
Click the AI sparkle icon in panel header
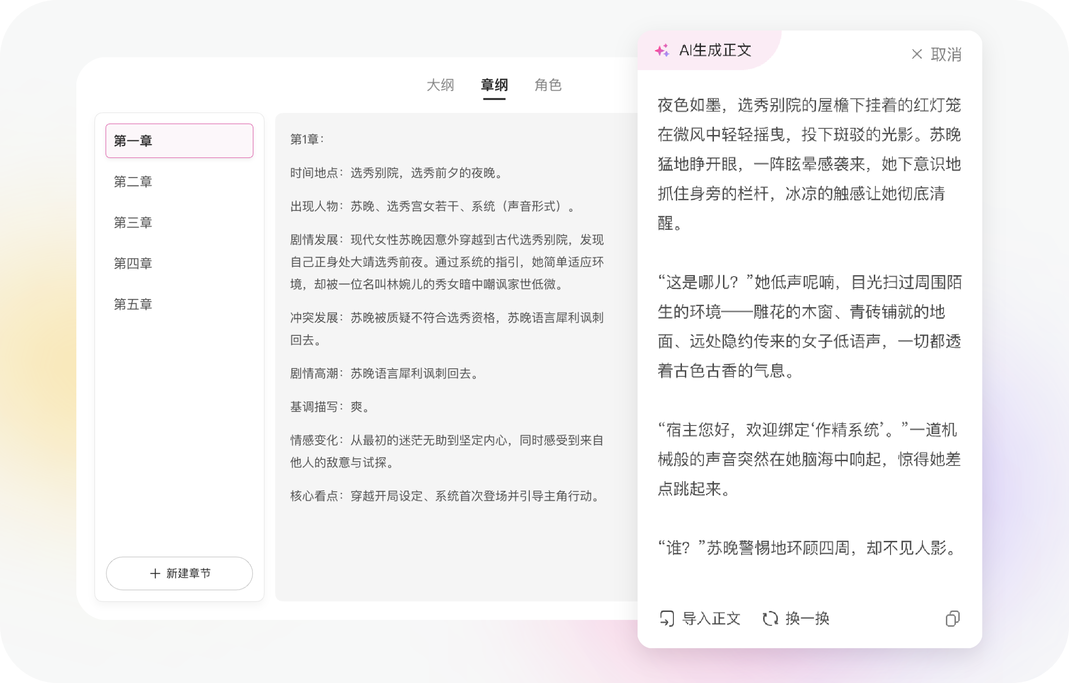pos(662,50)
